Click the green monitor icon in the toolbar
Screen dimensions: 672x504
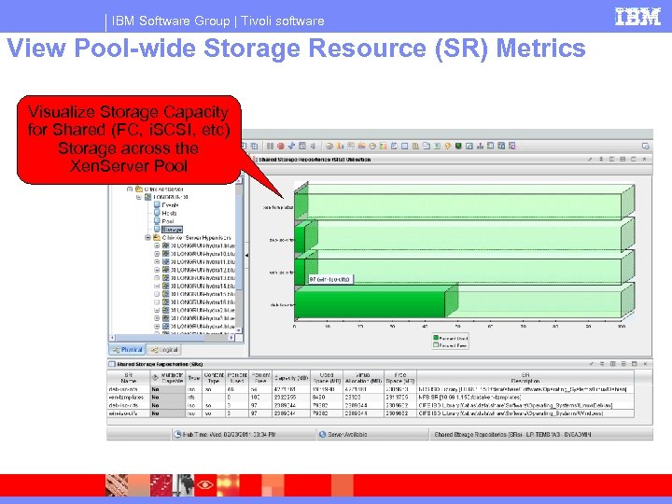click(x=458, y=147)
